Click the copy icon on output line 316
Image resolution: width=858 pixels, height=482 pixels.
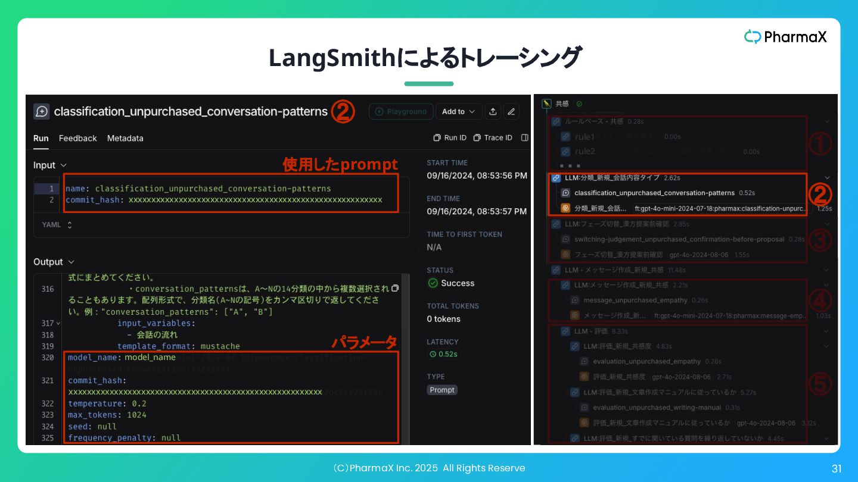coord(394,289)
